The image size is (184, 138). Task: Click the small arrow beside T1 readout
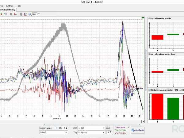pyautogui.click(x=128, y=127)
